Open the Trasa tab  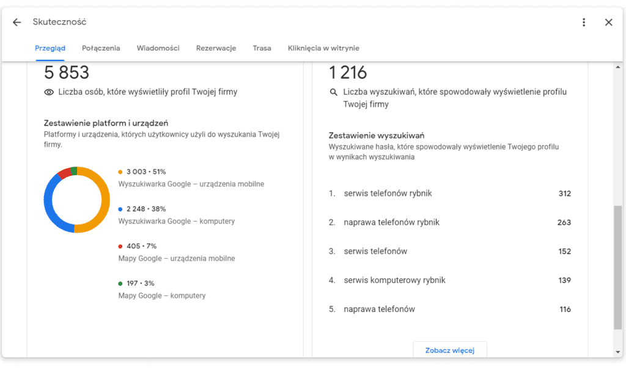tap(262, 48)
